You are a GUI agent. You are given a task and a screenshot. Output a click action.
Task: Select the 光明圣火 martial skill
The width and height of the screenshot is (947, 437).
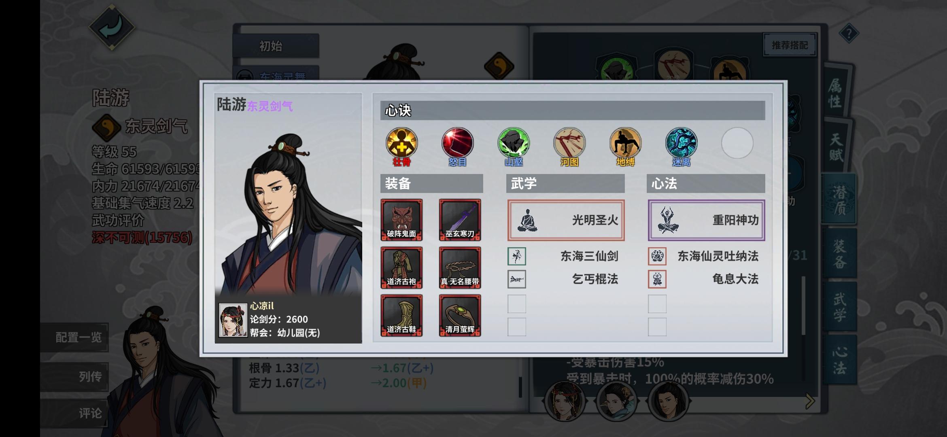(566, 220)
